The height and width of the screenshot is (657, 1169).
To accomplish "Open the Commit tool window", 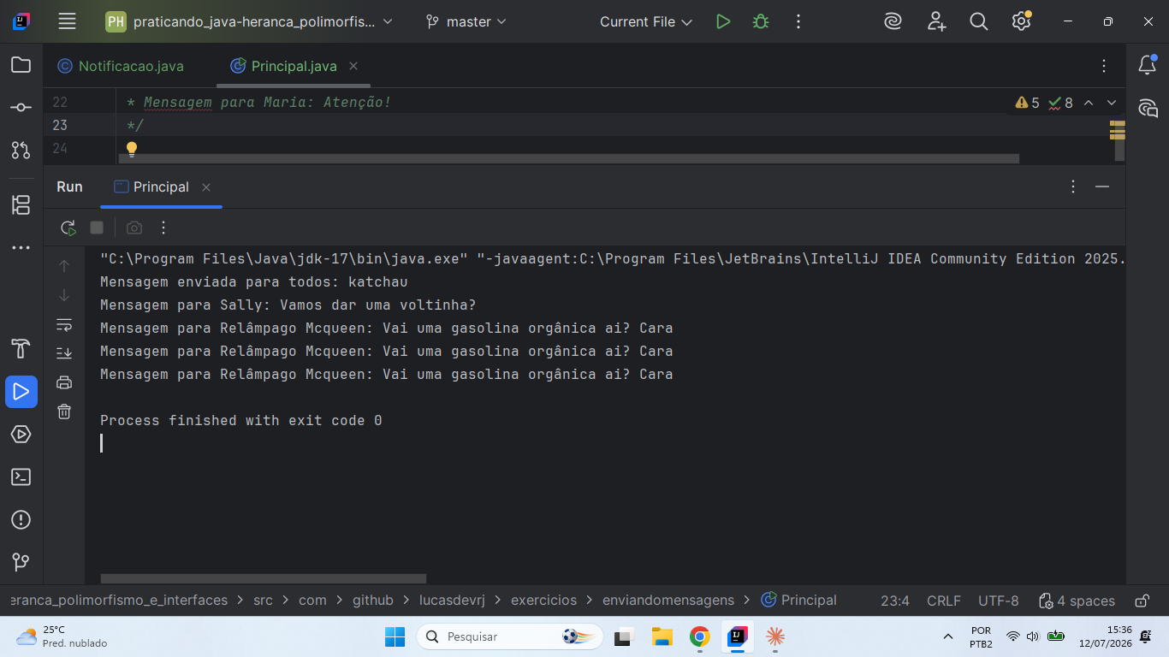I will coord(21,108).
